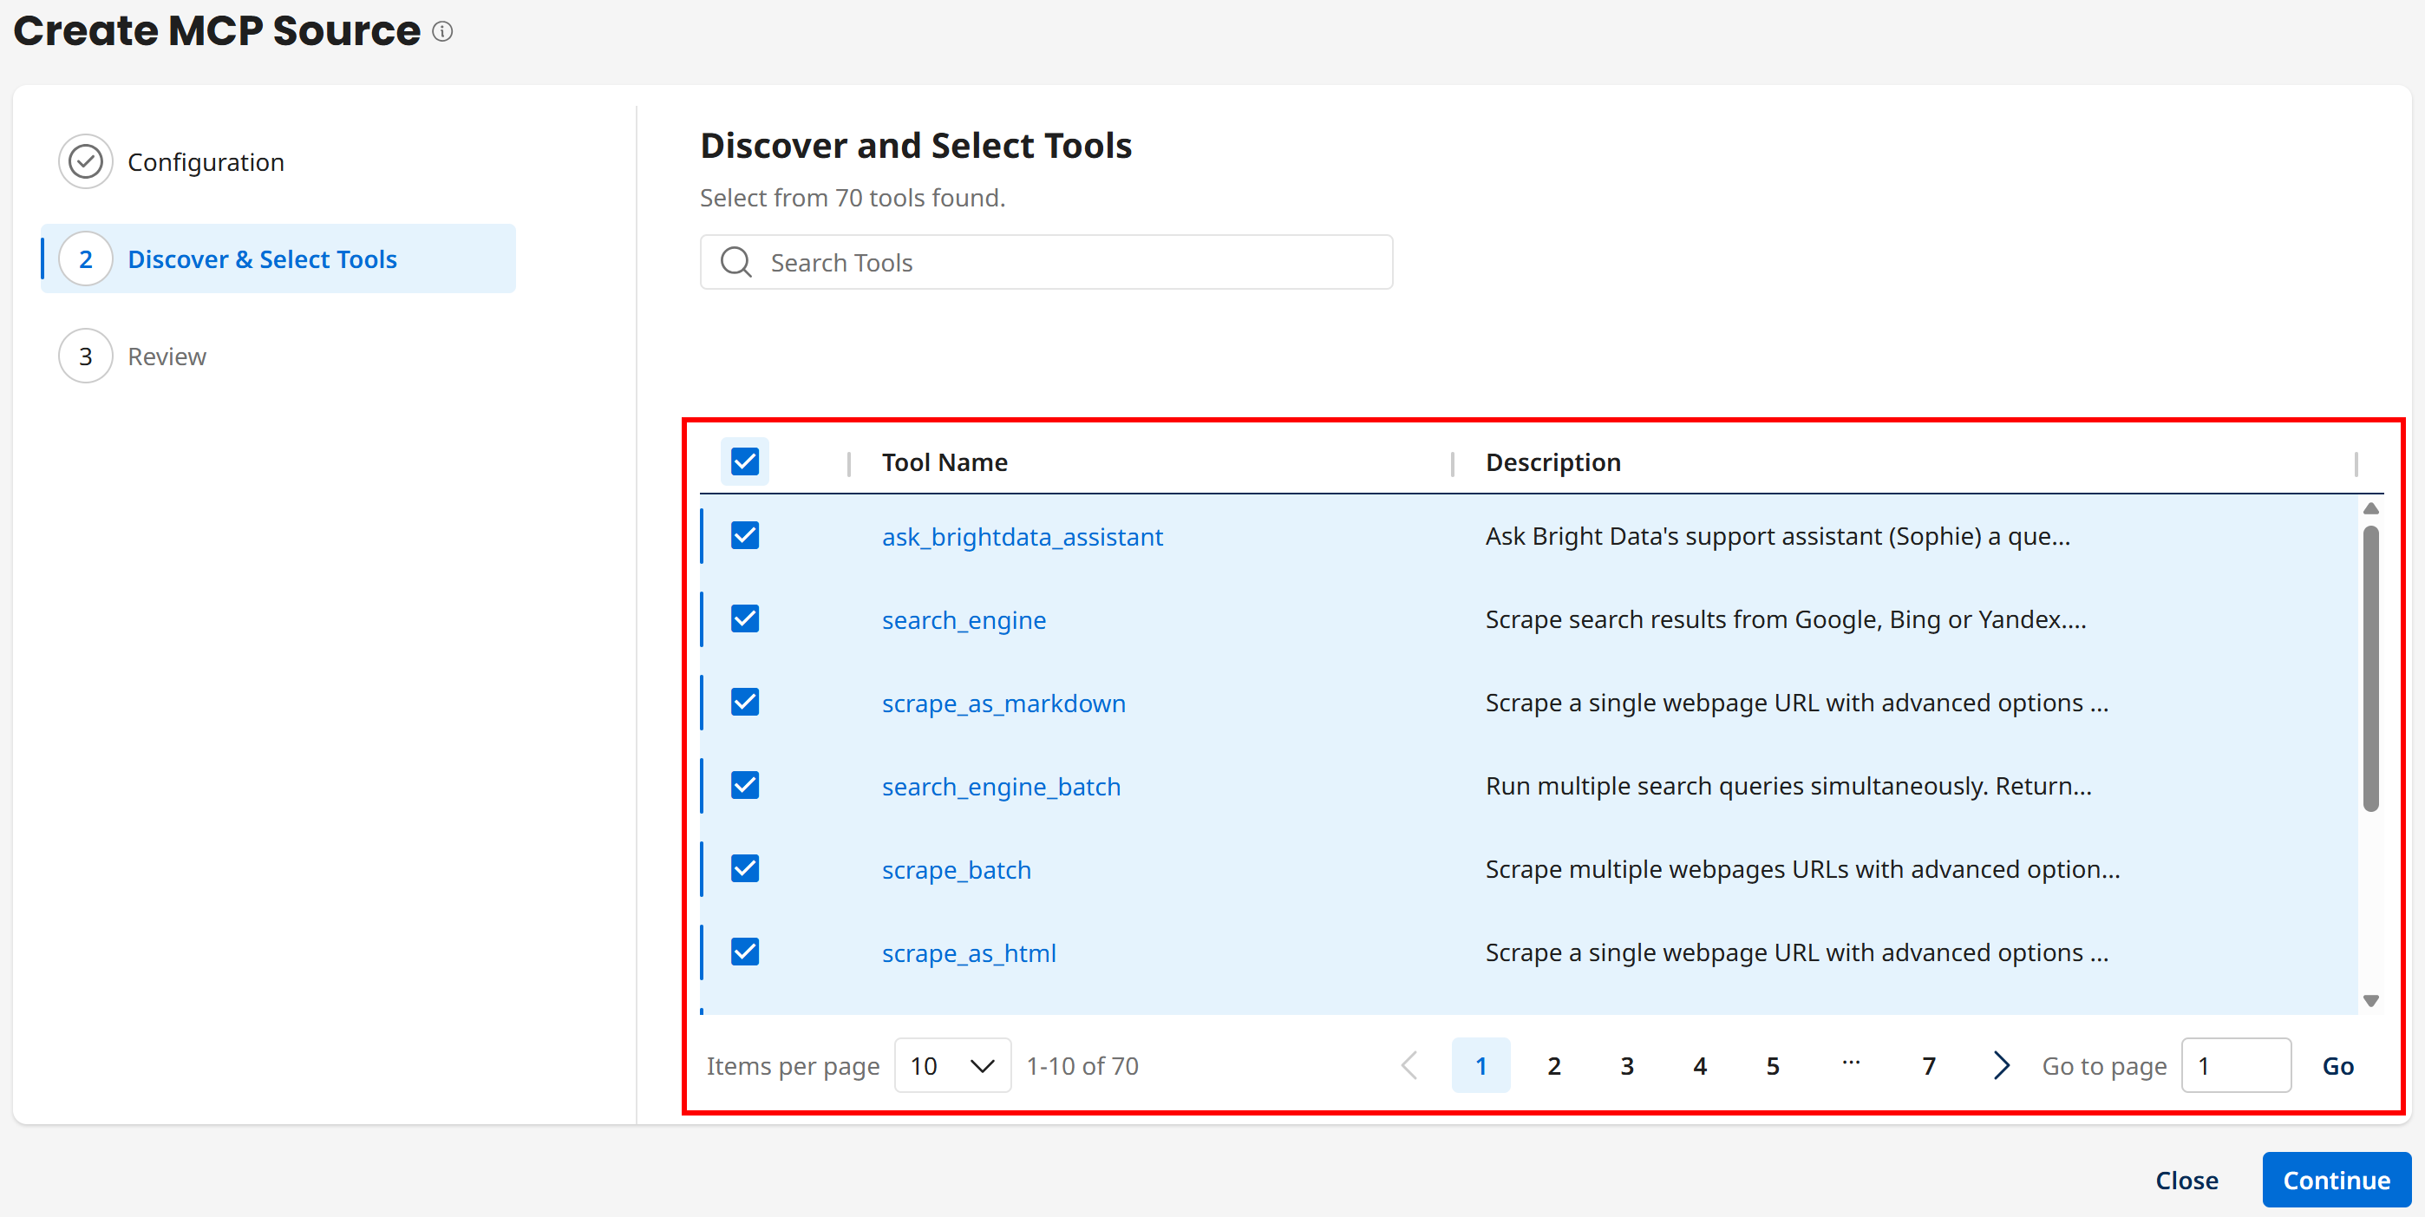This screenshot has width=2425, height=1217.
Task: Toggle the select-all checkbox in header
Action: point(745,461)
